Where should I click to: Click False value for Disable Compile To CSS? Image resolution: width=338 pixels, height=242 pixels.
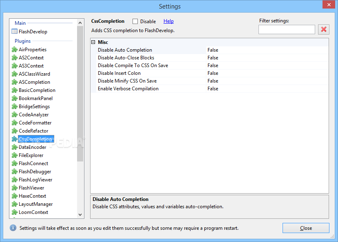(213, 65)
